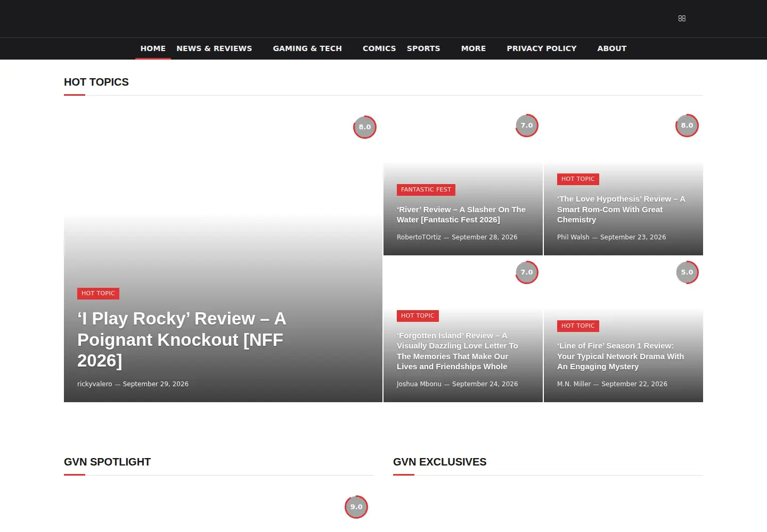Viewport: 767px width, 532px height.
Task: Click the FANTASTIC FEST category tag
Action: [426, 190]
